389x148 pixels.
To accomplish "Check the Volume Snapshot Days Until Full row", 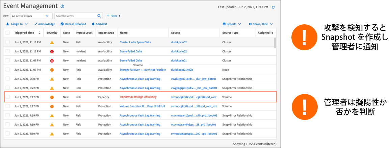I will point(8,106).
